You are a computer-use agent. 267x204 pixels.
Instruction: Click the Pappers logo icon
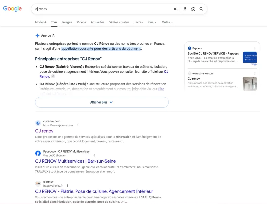189,48
